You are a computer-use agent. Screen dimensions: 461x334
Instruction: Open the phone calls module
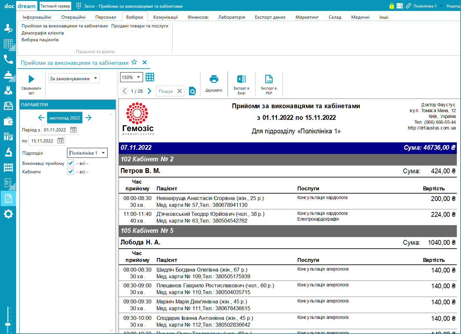coord(8,59)
